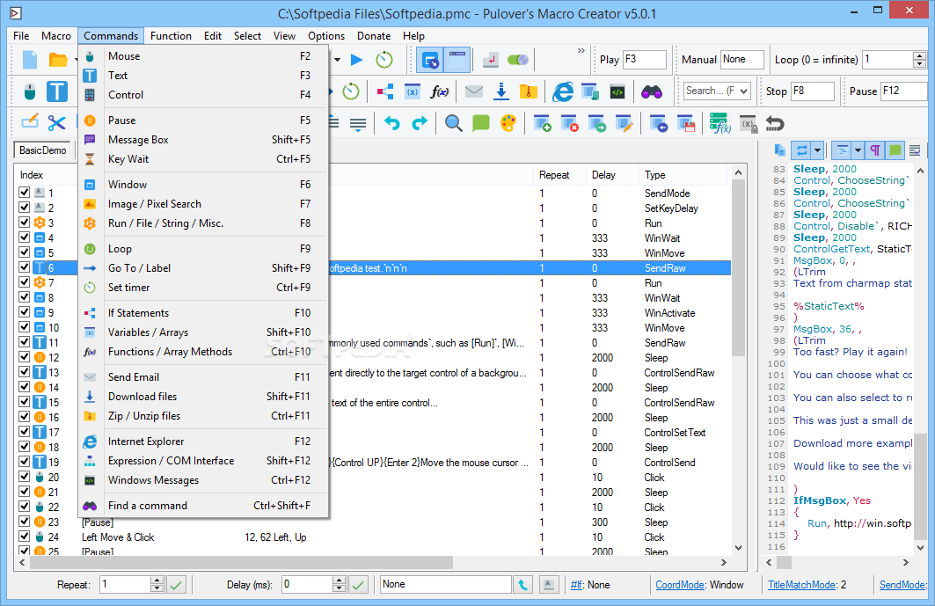Screen dimensions: 935x606
Task: Click the Open folder icon in toolbar
Action: pos(58,60)
